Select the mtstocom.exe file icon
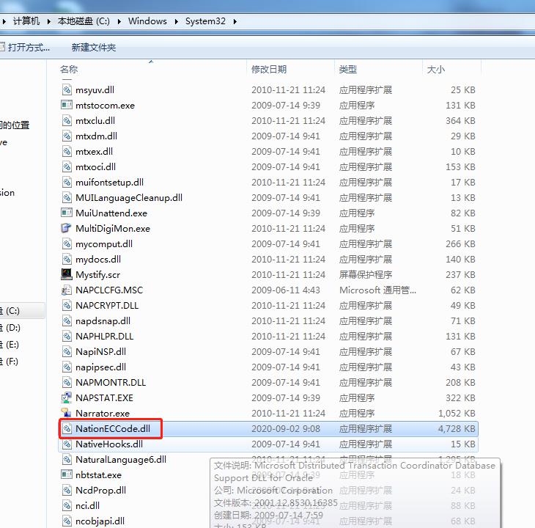The height and width of the screenshot is (528, 535). pyautogui.click(x=67, y=106)
